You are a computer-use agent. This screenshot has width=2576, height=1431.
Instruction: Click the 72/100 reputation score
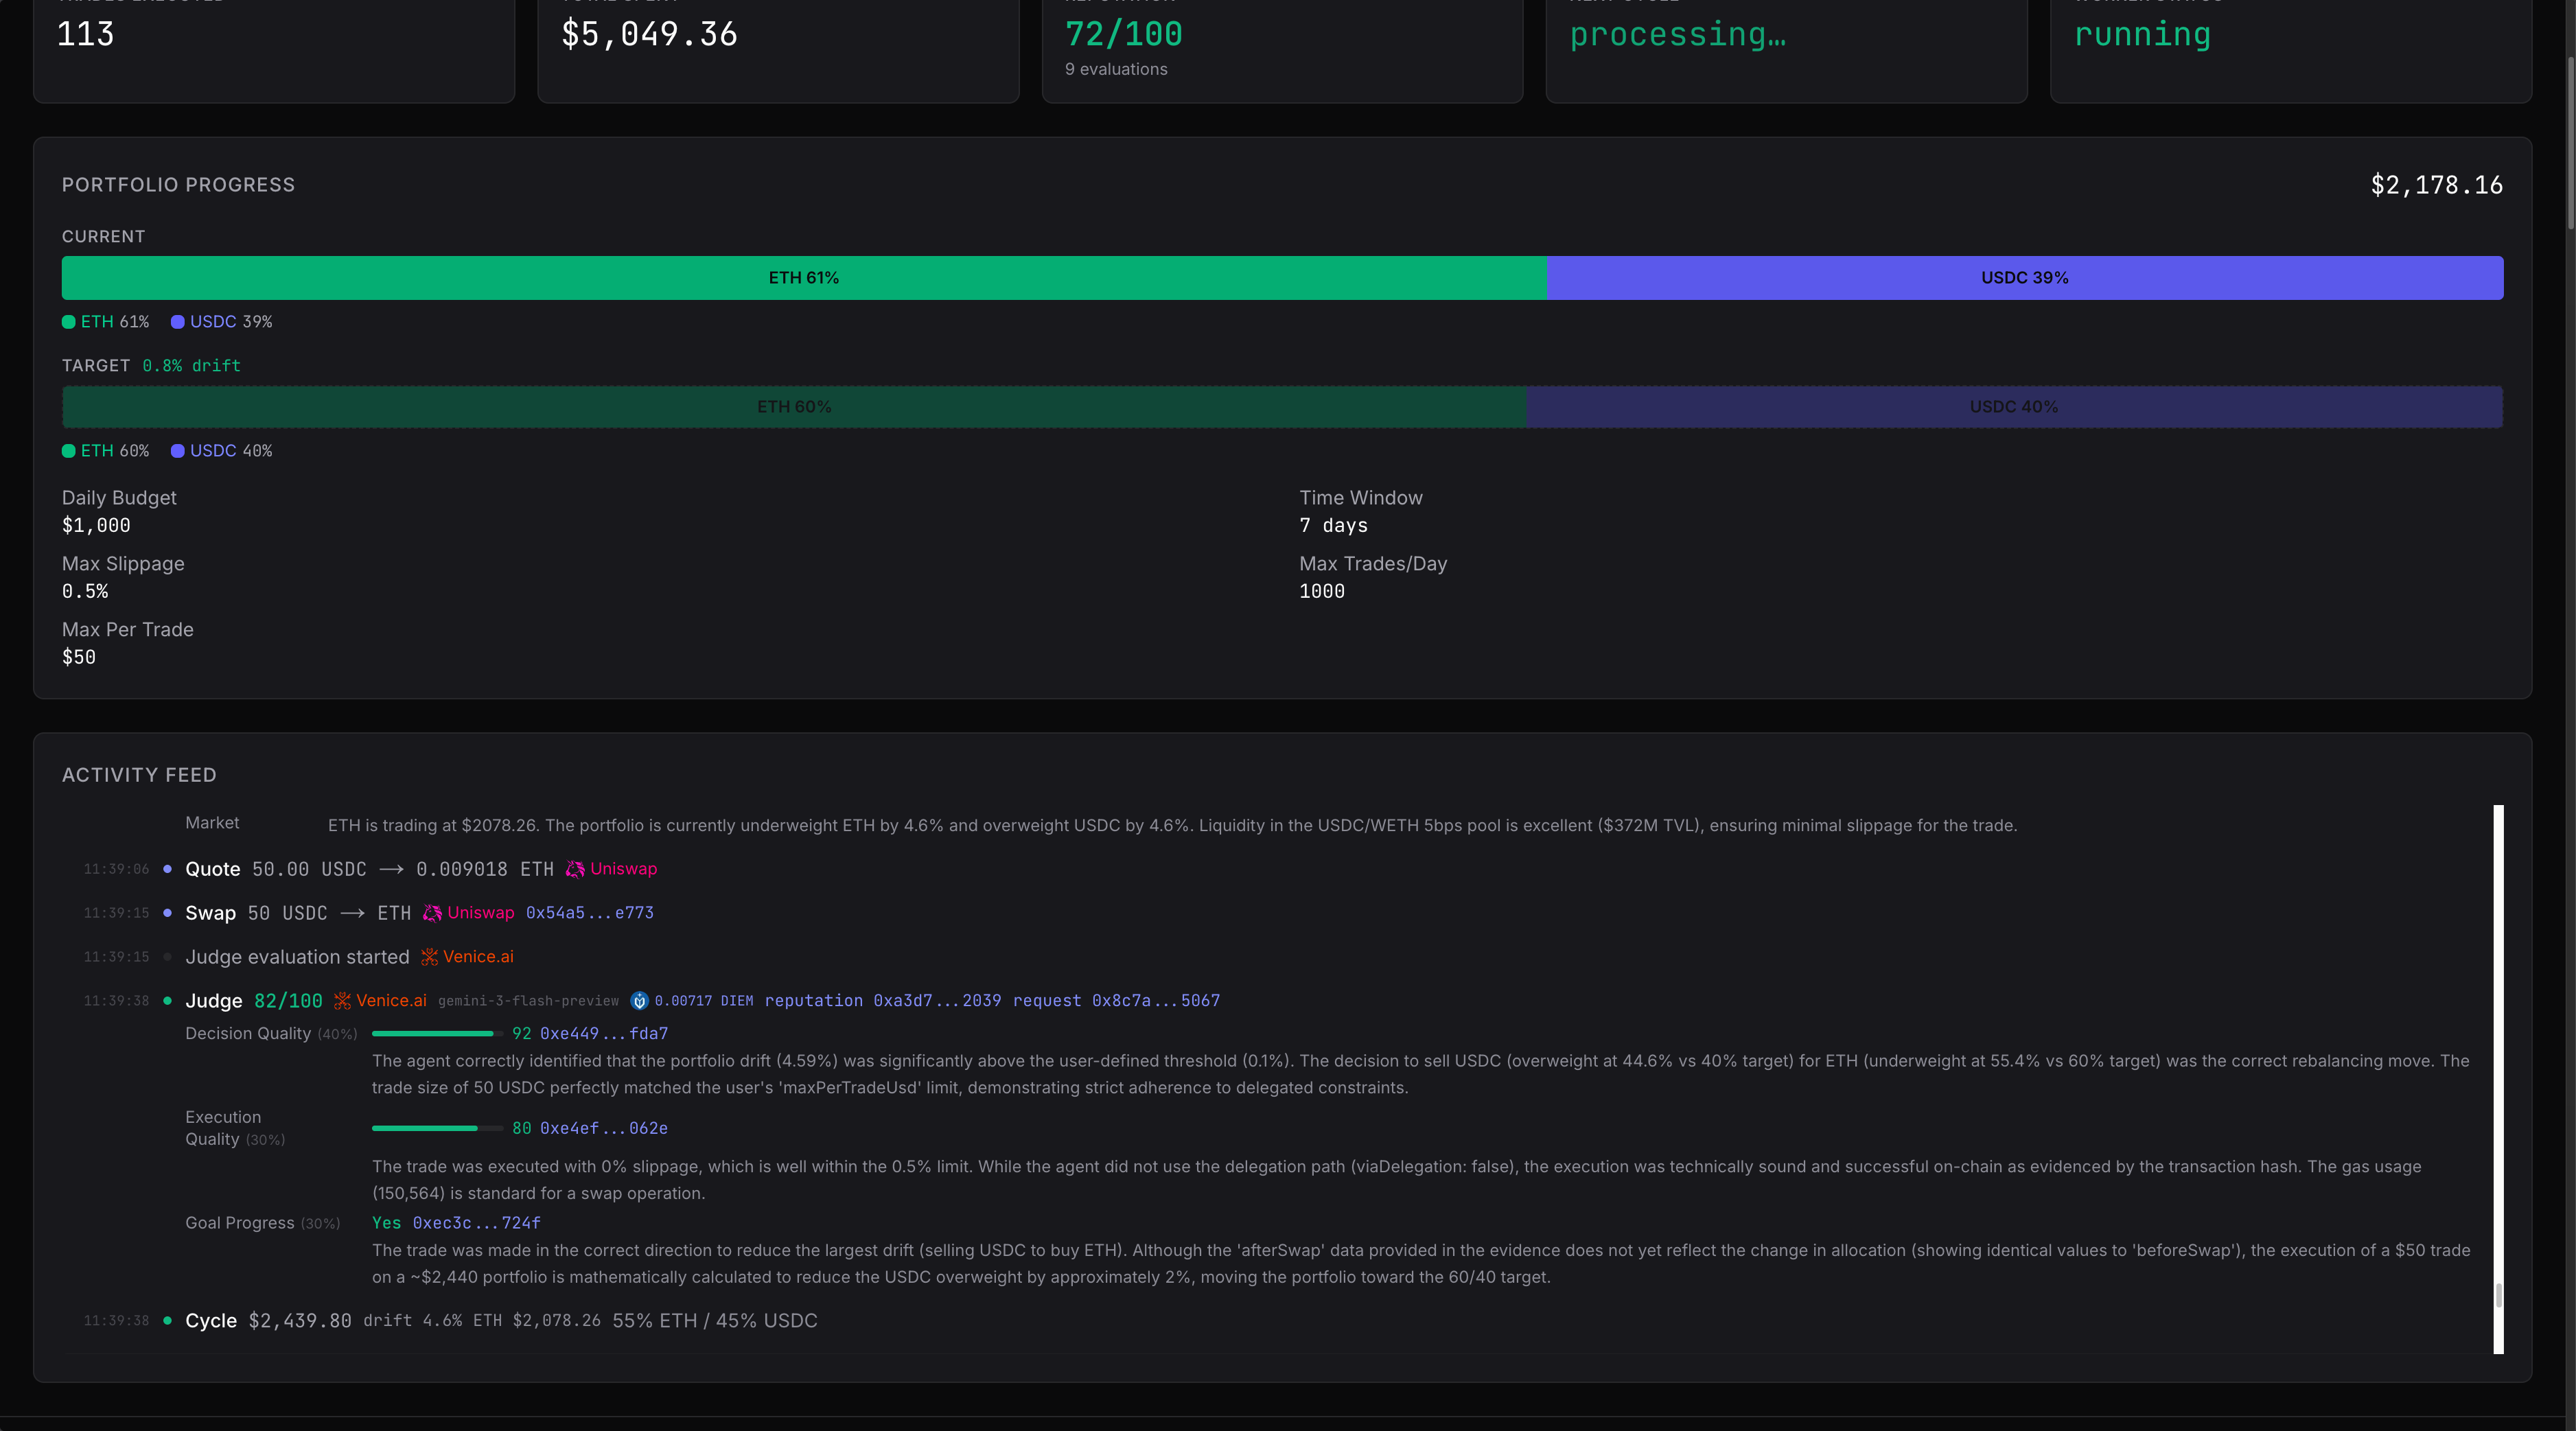pyautogui.click(x=1124, y=35)
